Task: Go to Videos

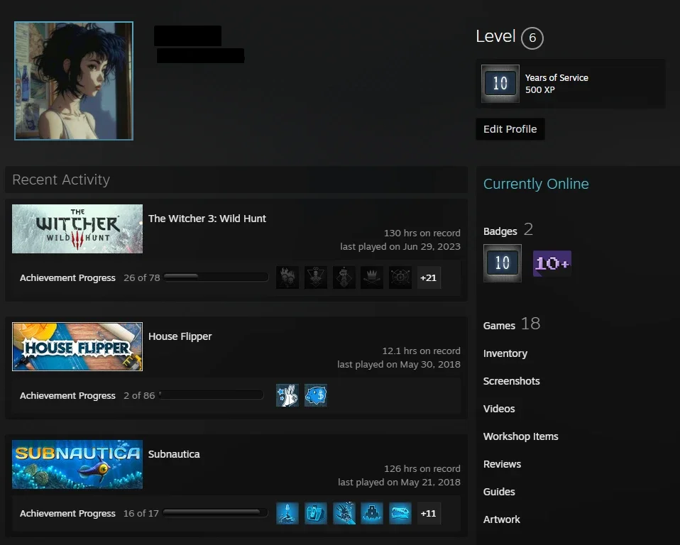Action: point(499,409)
